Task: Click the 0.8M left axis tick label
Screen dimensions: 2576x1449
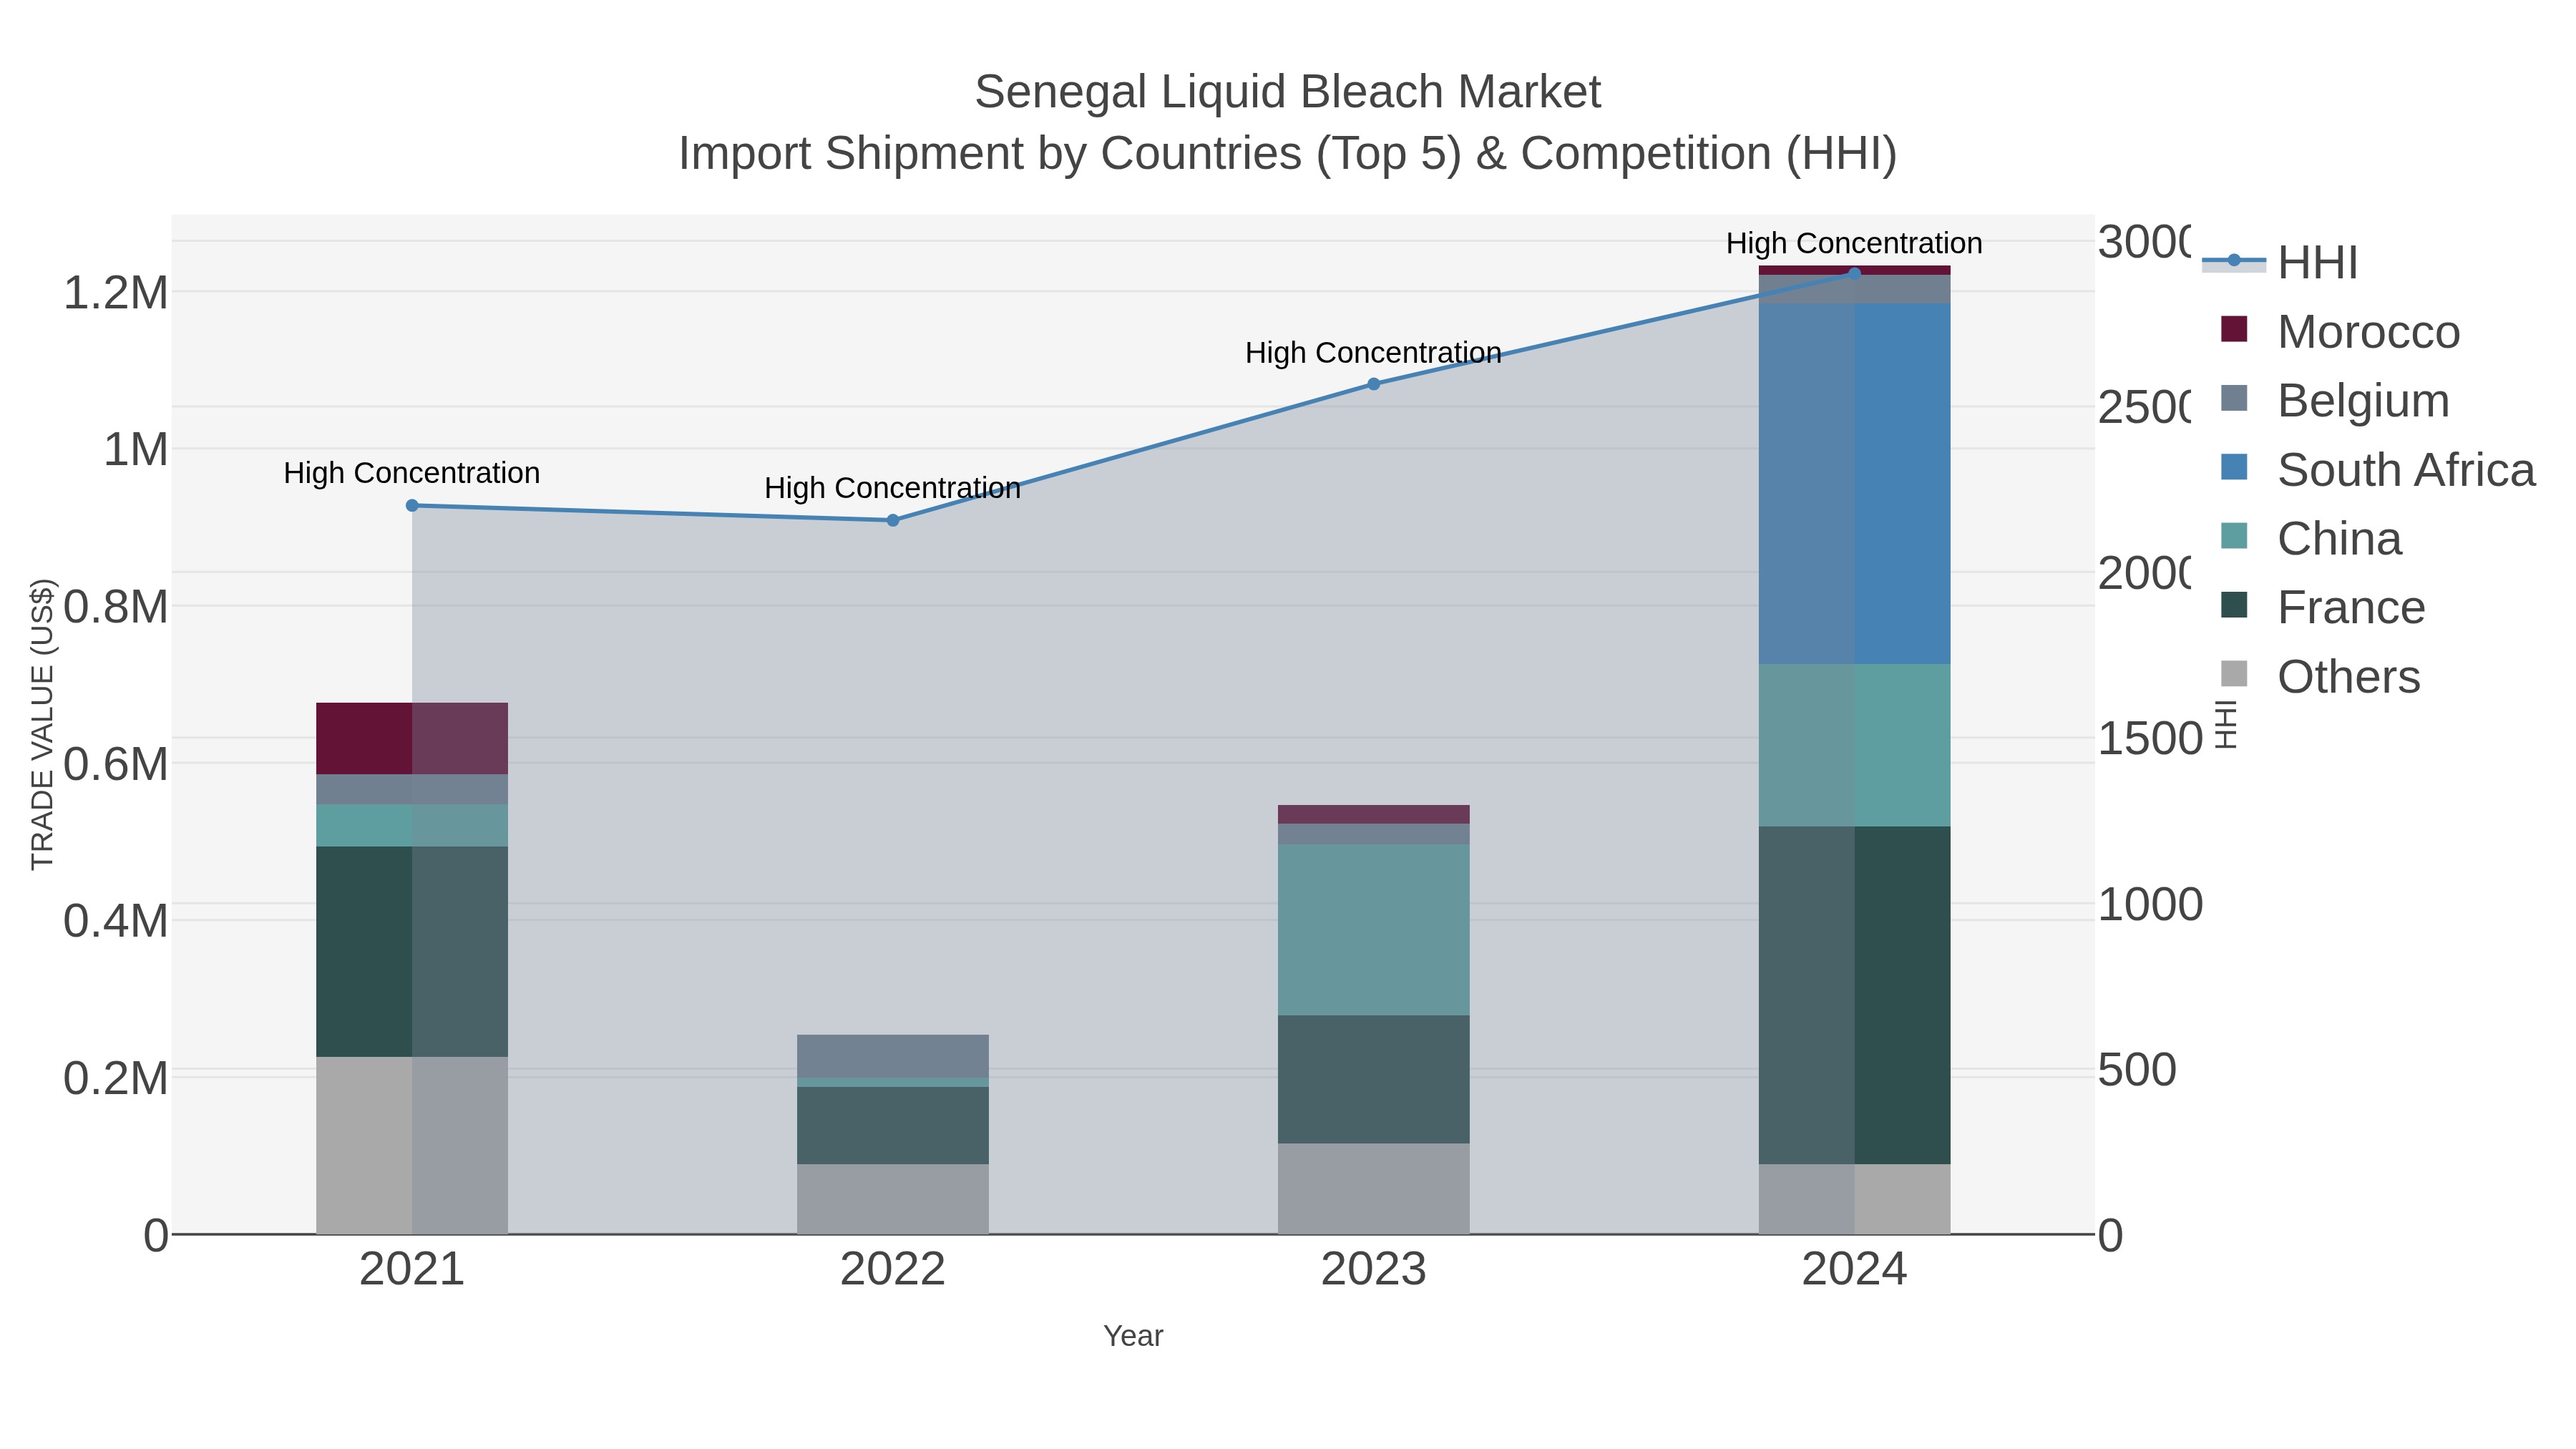Action: [116, 607]
